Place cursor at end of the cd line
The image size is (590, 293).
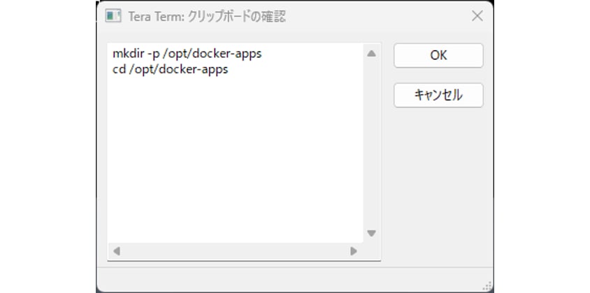click(x=229, y=70)
